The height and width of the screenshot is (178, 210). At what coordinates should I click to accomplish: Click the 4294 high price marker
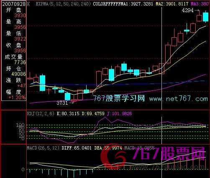coord(188,10)
